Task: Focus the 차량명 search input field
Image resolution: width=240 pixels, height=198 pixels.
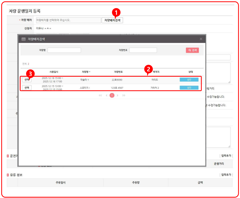Action: coord(64,50)
